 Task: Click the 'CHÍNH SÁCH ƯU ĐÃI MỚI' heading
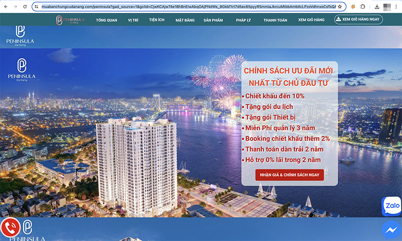288,71
